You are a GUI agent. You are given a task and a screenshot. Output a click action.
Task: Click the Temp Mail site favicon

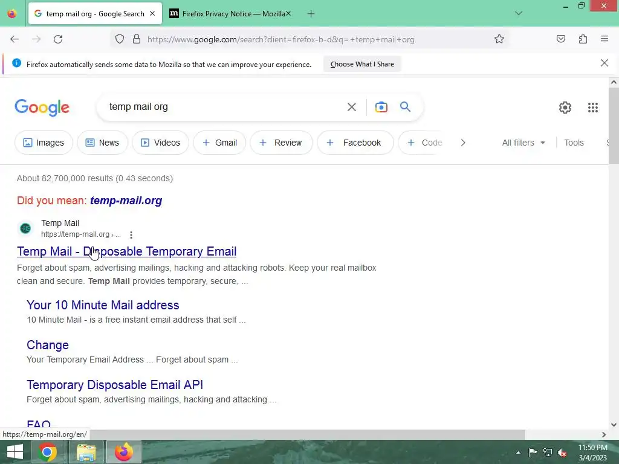click(x=25, y=228)
